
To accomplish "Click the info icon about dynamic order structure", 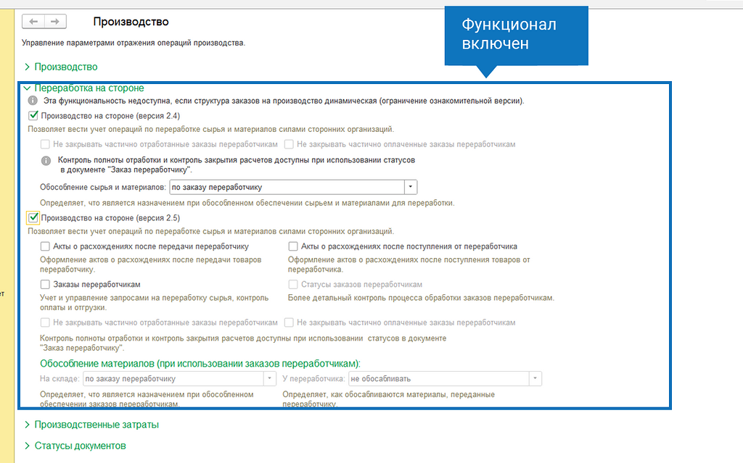I will [x=33, y=101].
